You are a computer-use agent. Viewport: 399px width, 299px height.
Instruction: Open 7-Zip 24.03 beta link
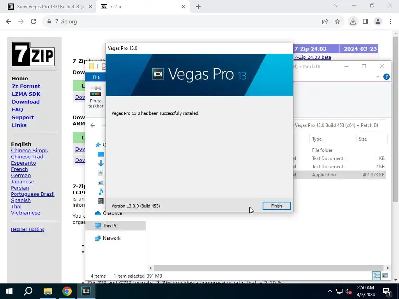313,57
